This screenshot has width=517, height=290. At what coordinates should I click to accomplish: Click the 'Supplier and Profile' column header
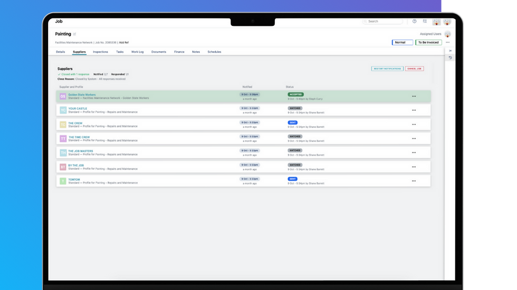71,87
